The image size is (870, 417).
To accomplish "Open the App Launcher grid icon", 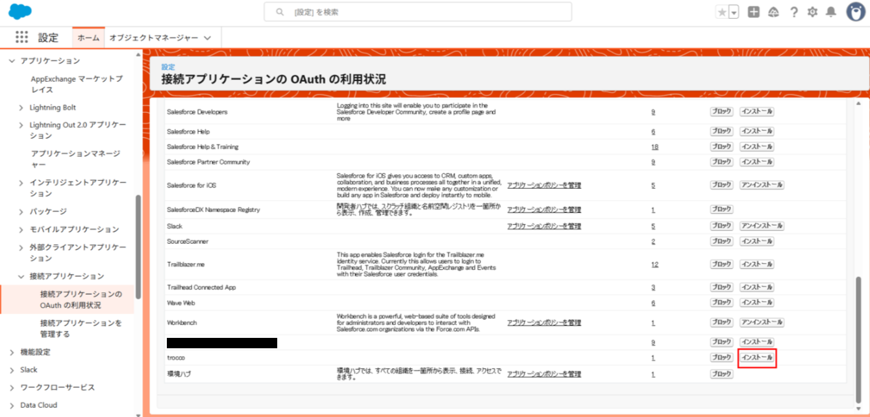I will (x=21, y=38).
